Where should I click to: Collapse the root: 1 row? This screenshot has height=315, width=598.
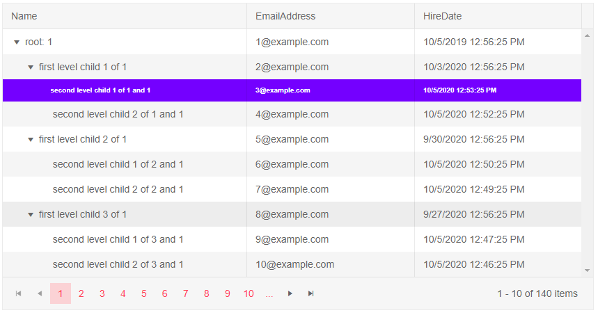(x=17, y=42)
